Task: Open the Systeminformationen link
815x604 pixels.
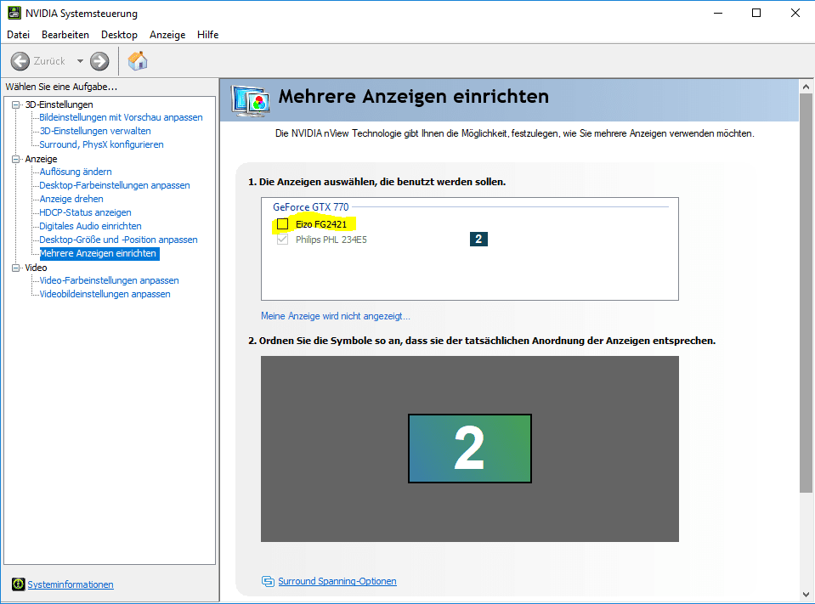Action: point(71,584)
